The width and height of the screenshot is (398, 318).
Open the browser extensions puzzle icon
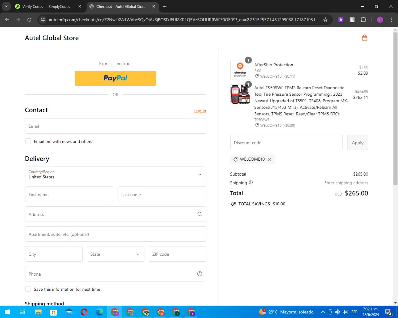[363, 20]
